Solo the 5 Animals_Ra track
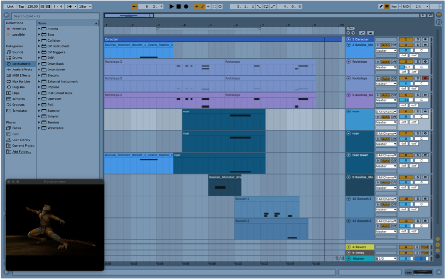 point(418,95)
